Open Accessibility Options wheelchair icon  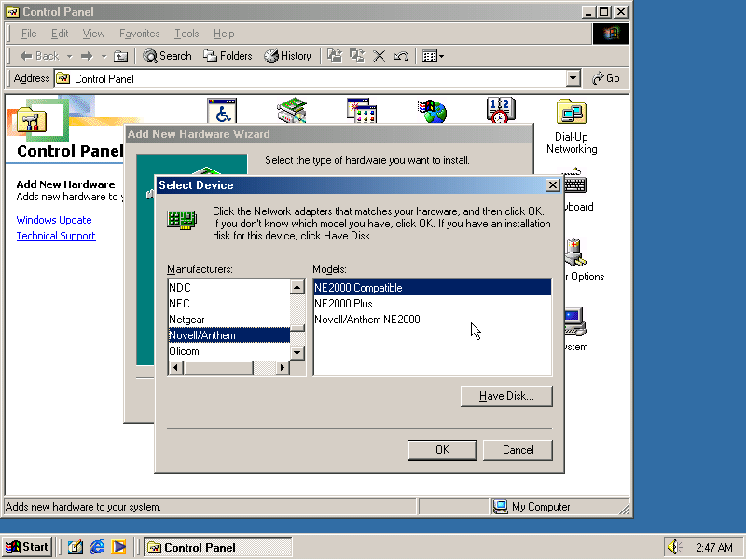pos(221,110)
